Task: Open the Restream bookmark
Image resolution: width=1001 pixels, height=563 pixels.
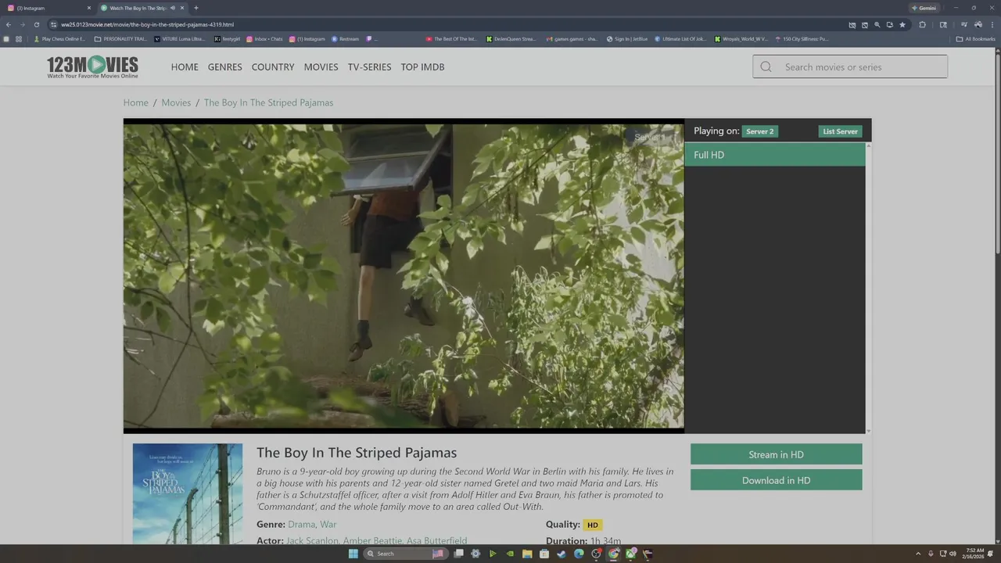Action: (346, 38)
